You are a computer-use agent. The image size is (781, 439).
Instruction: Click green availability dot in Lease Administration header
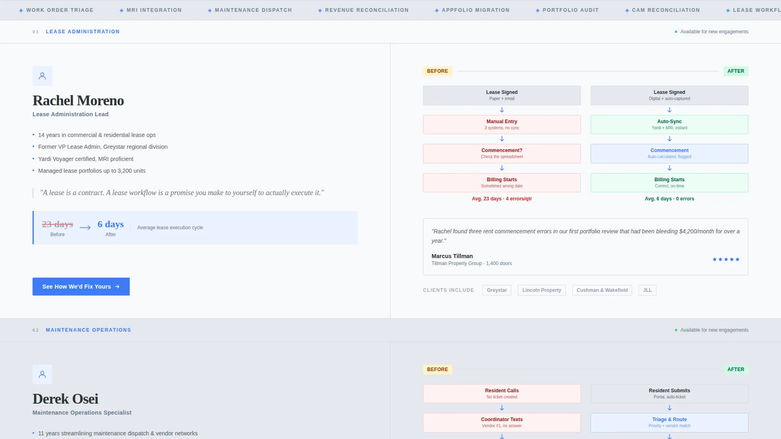(676, 32)
